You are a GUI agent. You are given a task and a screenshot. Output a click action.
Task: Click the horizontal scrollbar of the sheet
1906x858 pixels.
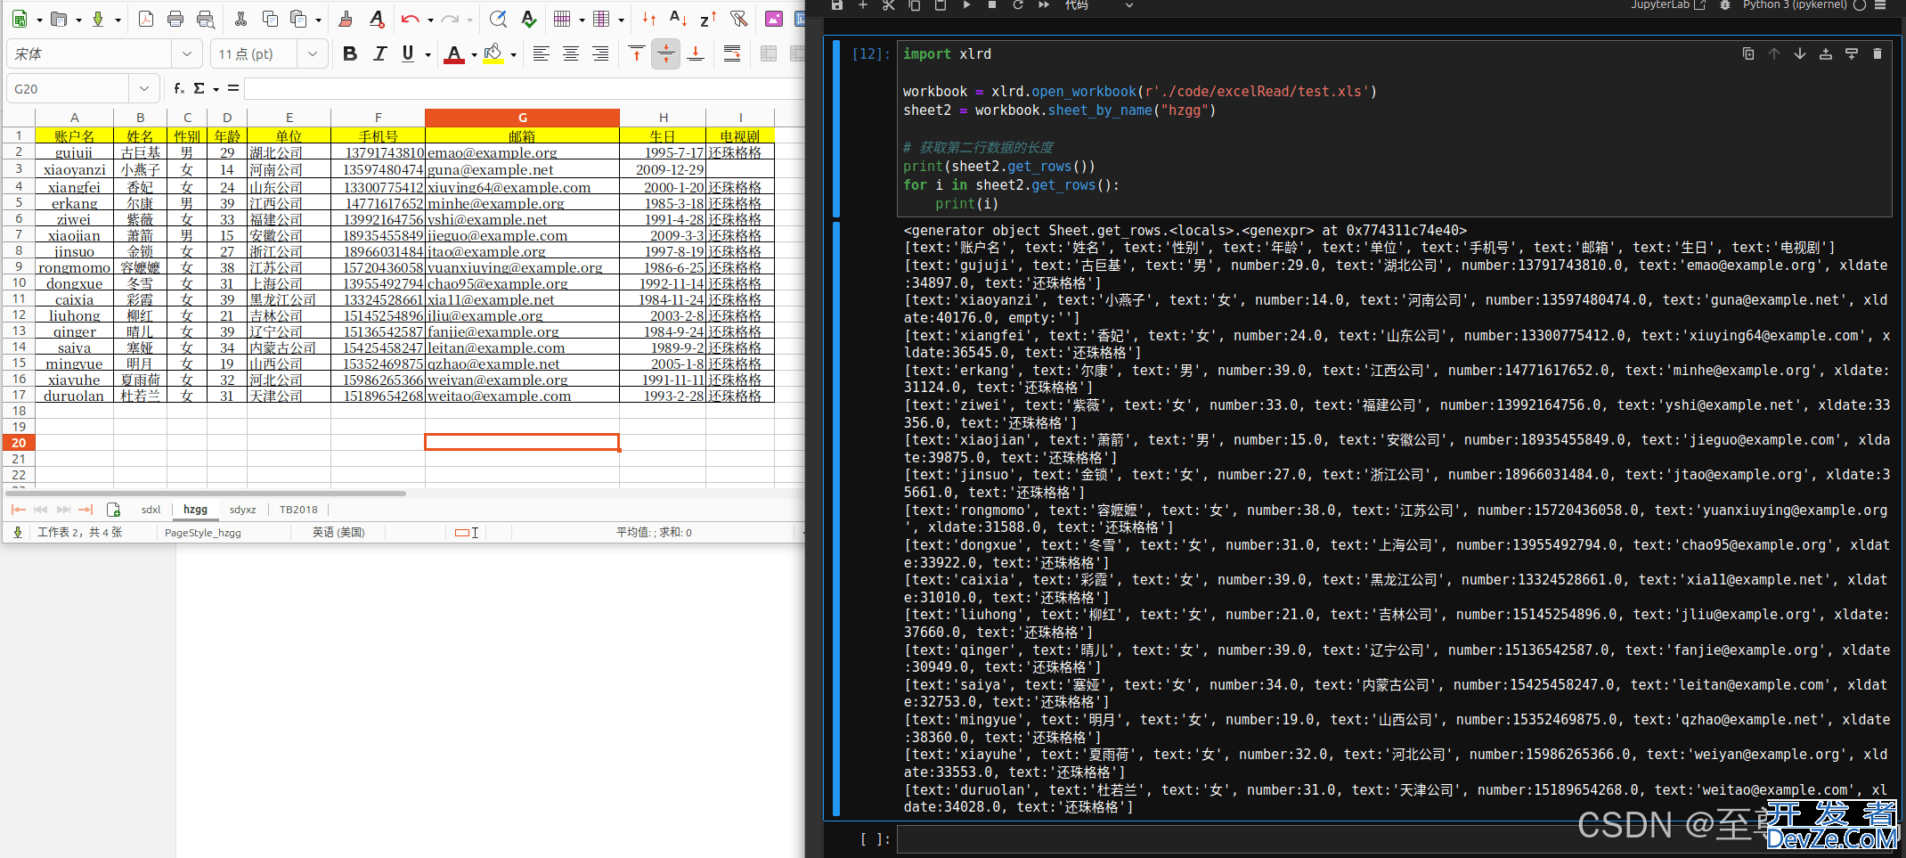click(x=207, y=493)
